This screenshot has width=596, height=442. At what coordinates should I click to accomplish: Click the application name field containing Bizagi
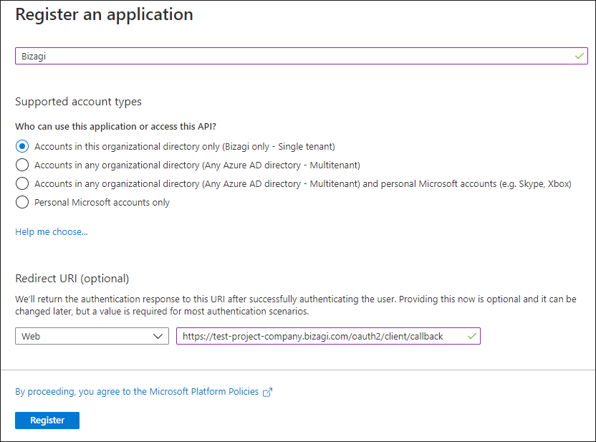pyautogui.click(x=302, y=57)
